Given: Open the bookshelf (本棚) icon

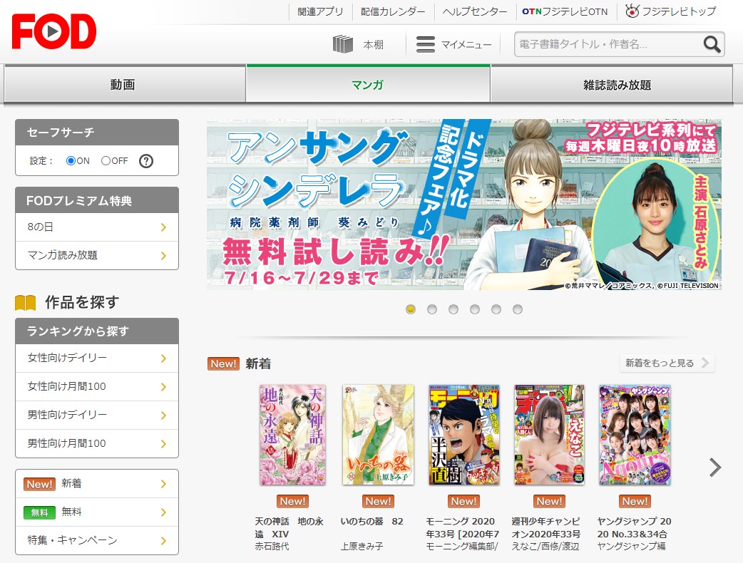Looking at the screenshot, I should [x=342, y=44].
